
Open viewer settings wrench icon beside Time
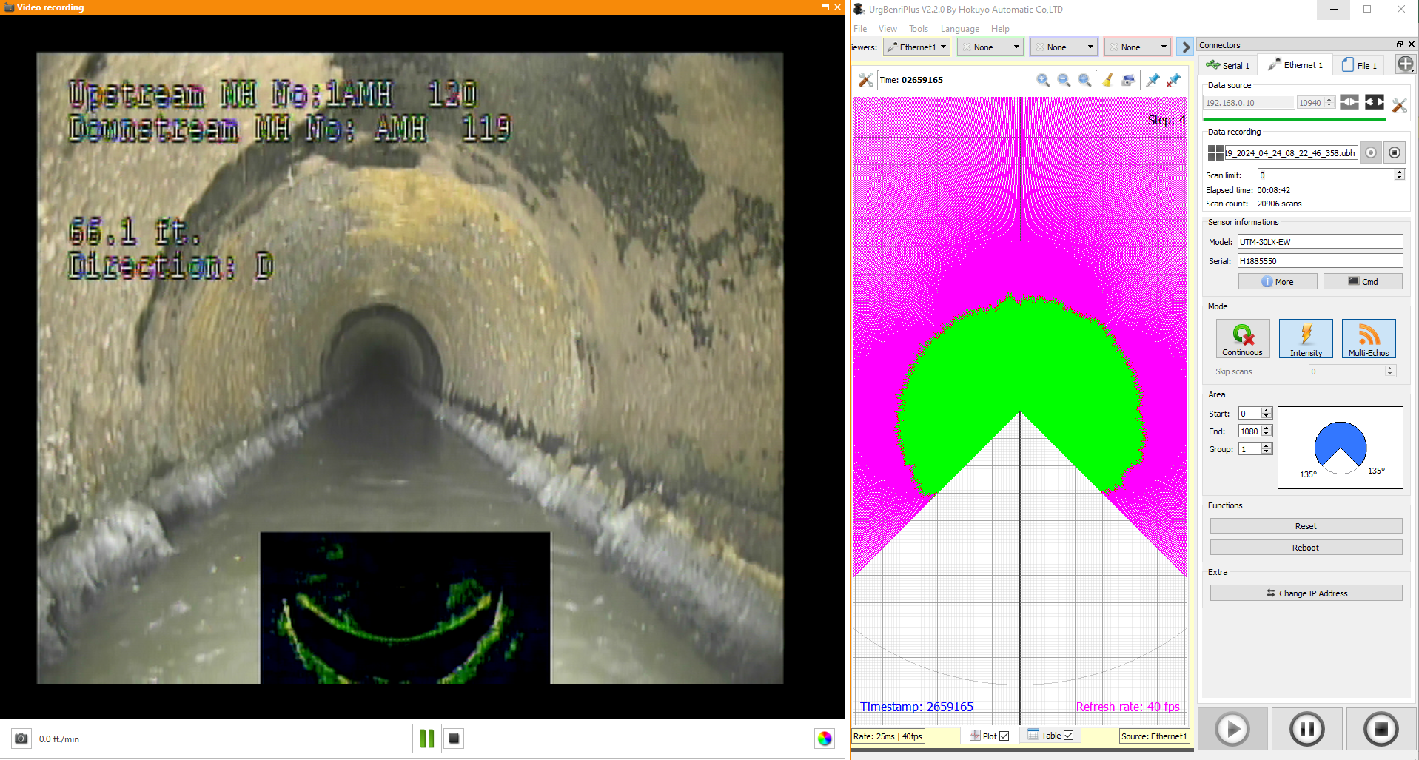coord(865,80)
